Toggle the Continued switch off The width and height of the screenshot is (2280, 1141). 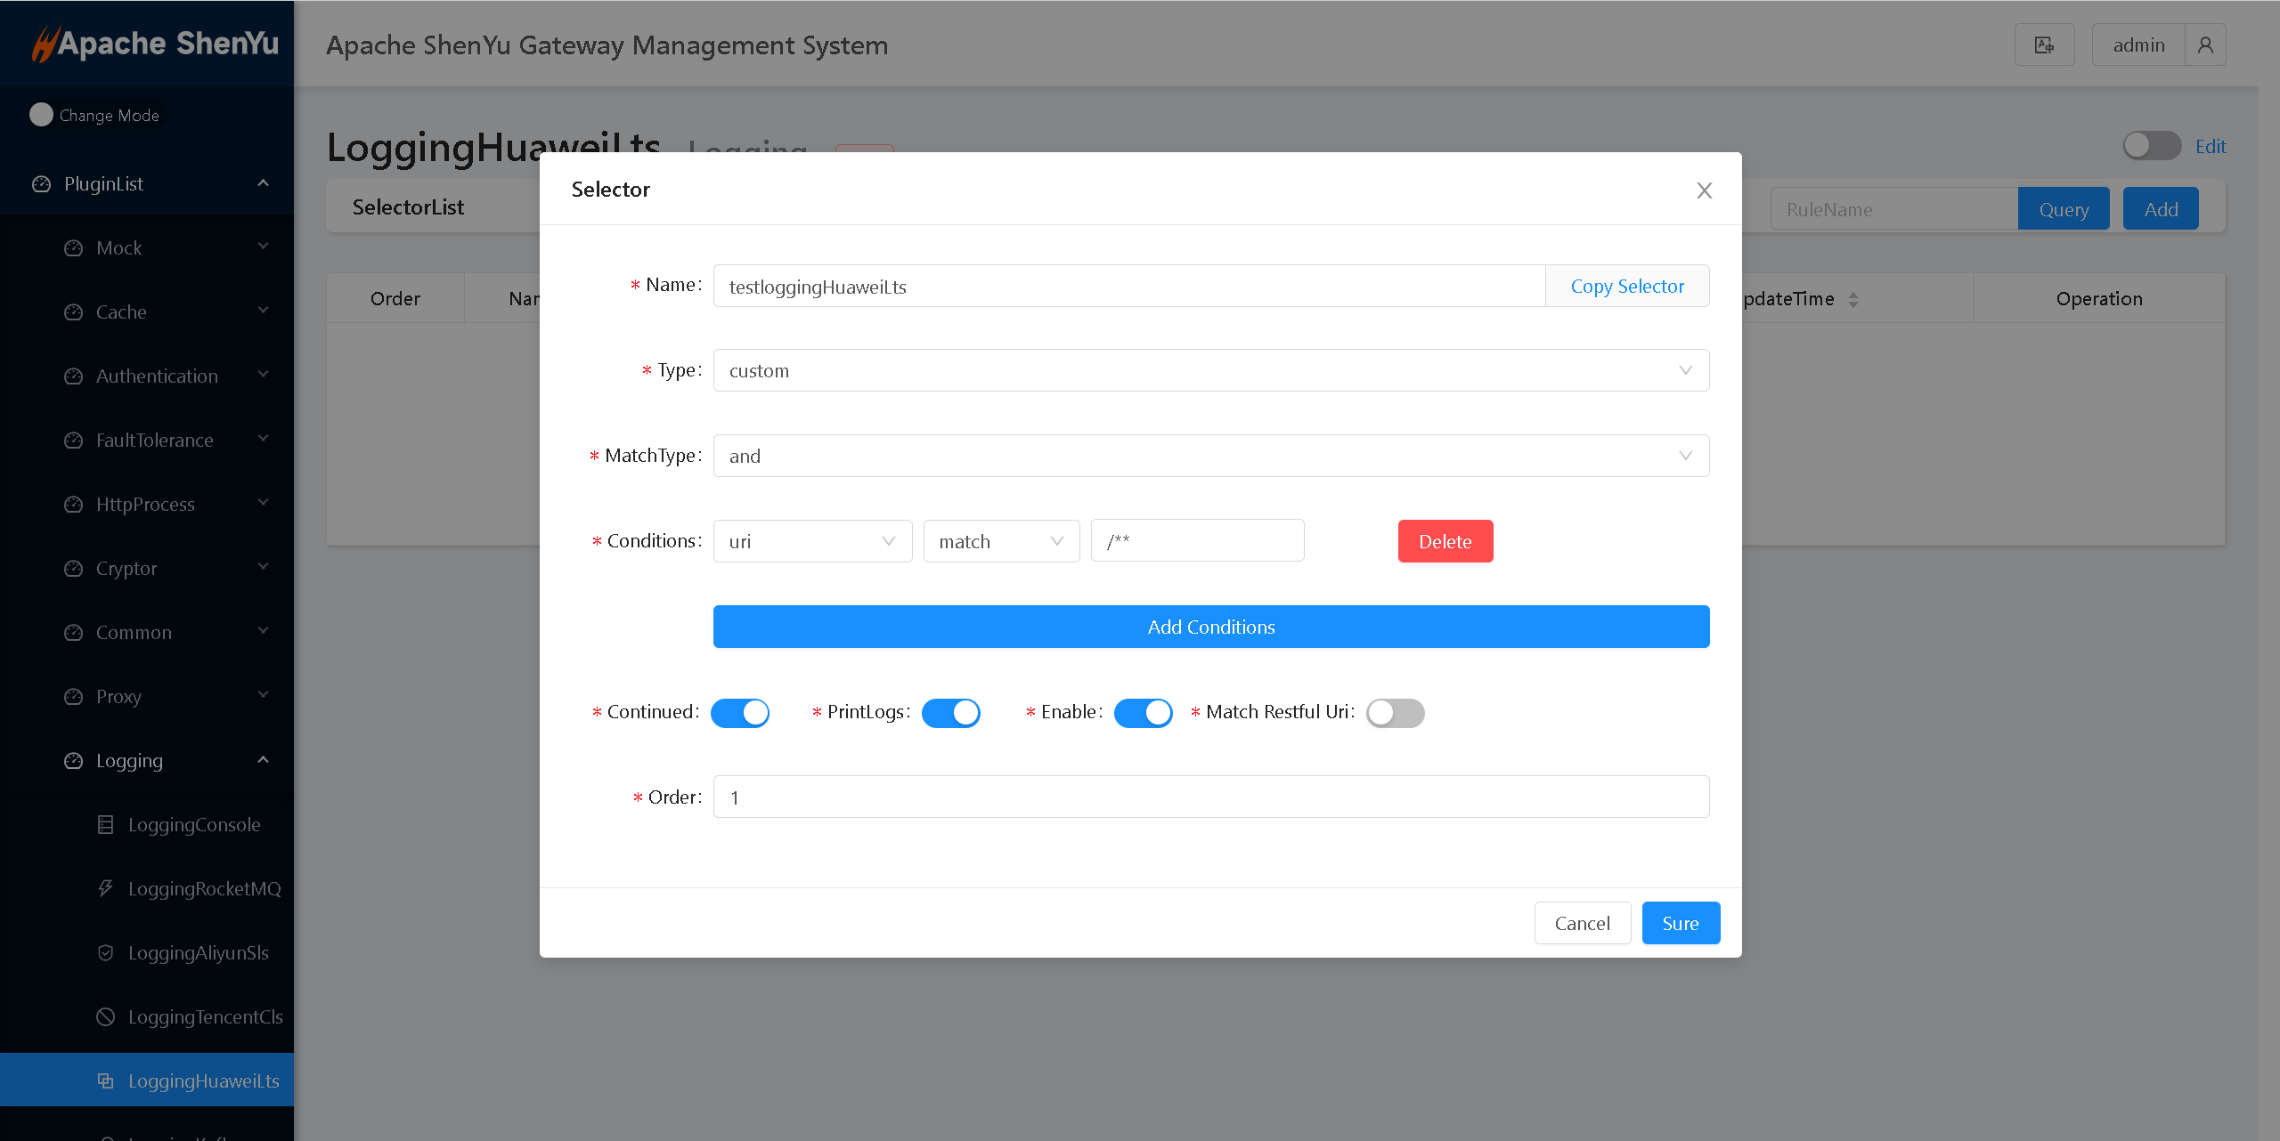click(740, 713)
